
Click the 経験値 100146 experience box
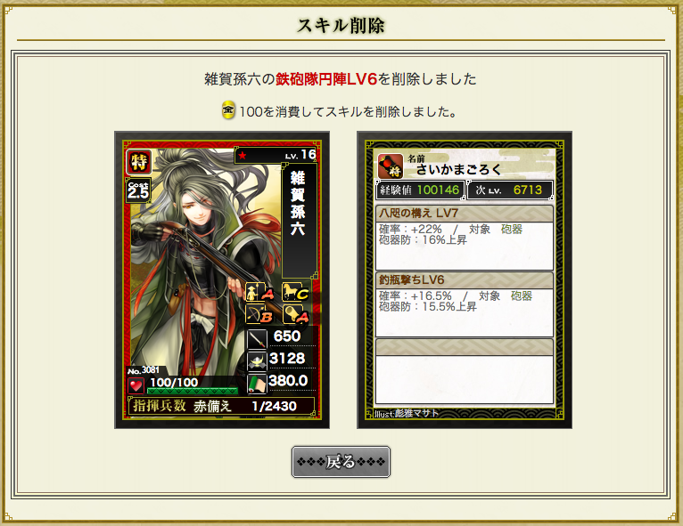pyautogui.click(x=420, y=190)
